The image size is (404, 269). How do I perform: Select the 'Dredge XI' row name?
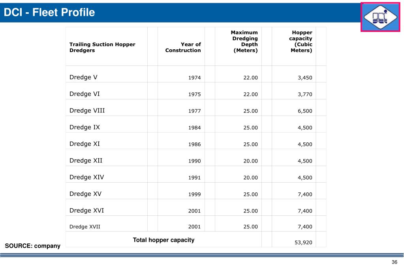coord(85,144)
